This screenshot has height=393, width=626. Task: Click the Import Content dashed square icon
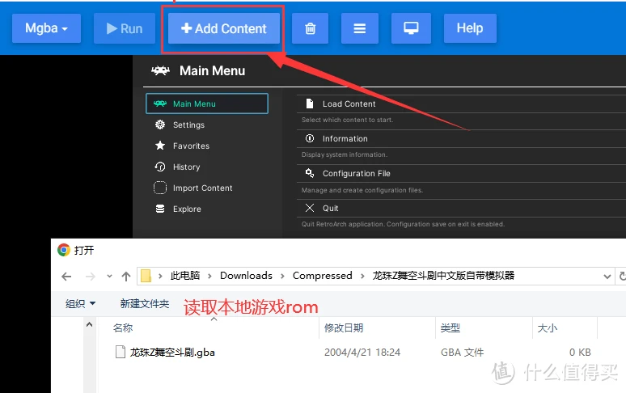(x=160, y=188)
